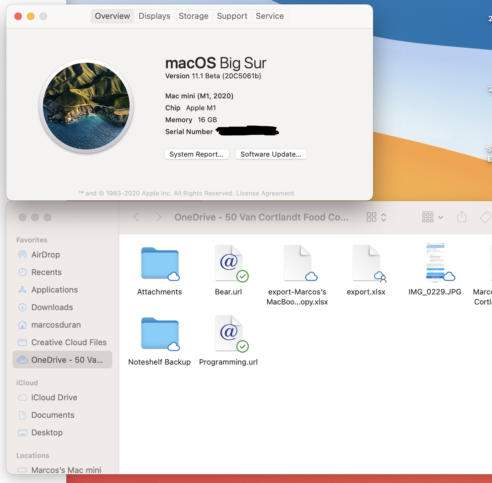This screenshot has height=483, width=492.
Task: Click the Version 11.1 Beta text
Action: coord(213,76)
